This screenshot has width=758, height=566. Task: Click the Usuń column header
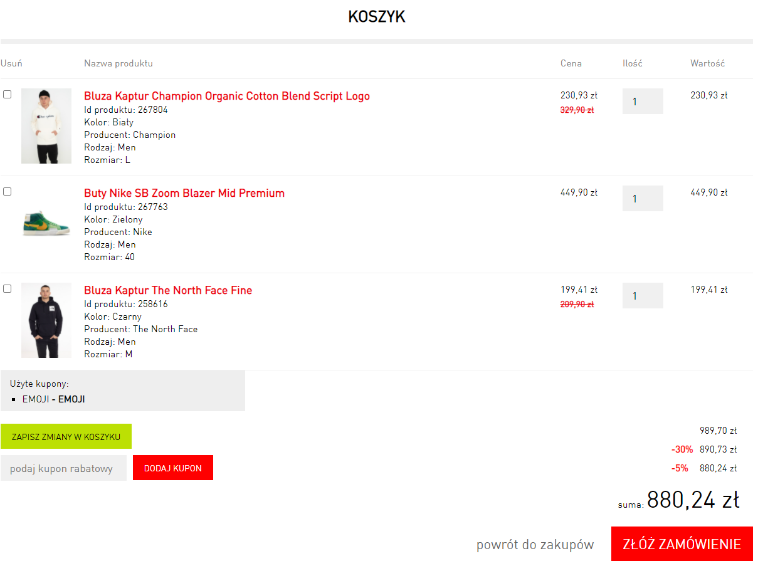click(12, 63)
